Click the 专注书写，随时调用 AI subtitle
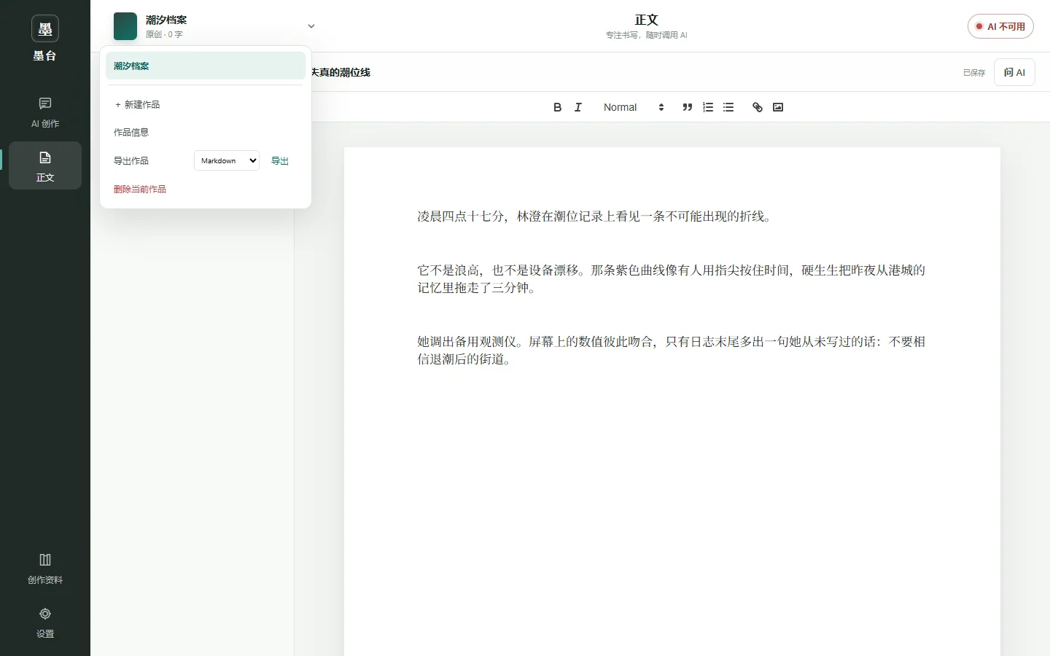Image resolution: width=1050 pixels, height=656 pixels. pos(647,35)
